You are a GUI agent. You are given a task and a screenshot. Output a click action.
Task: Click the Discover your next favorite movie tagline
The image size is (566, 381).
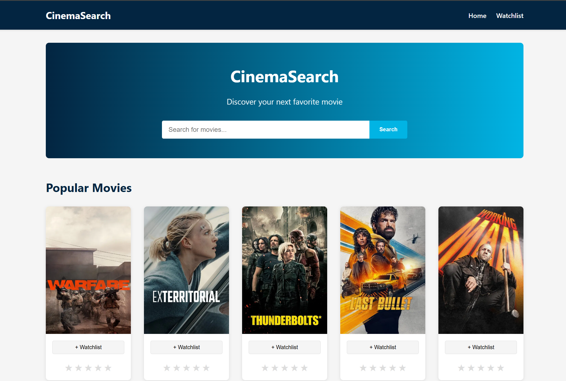tap(285, 102)
